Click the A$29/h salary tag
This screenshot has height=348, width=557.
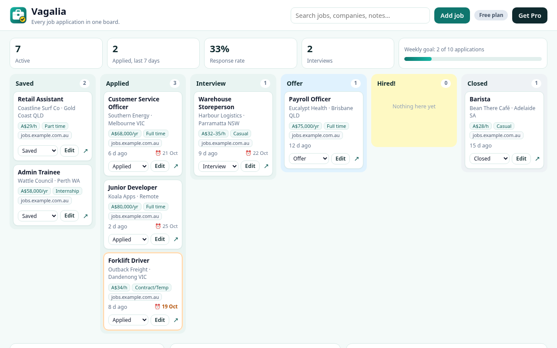tap(29, 126)
